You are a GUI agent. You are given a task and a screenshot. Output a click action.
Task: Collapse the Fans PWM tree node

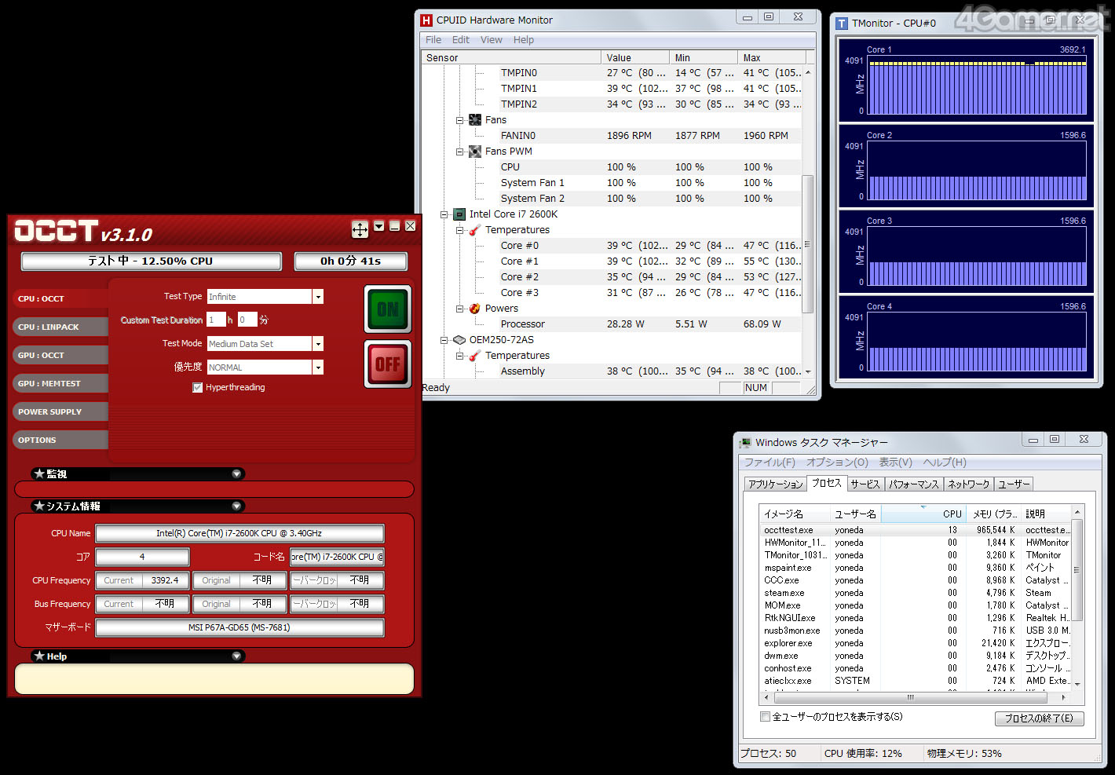point(460,152)
